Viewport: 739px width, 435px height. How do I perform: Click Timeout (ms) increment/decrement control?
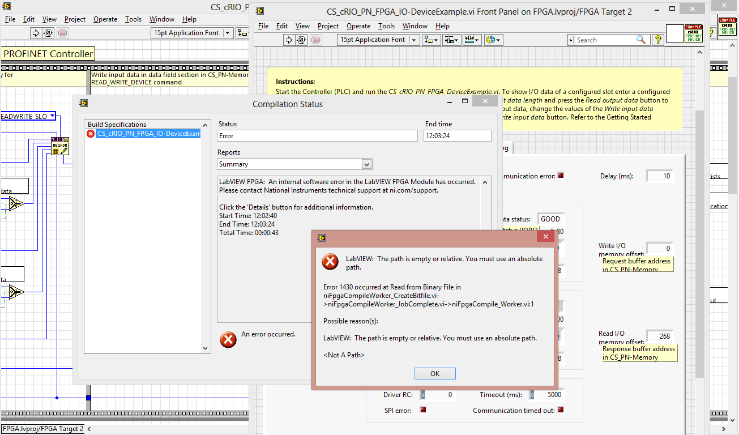coord(532,395)
